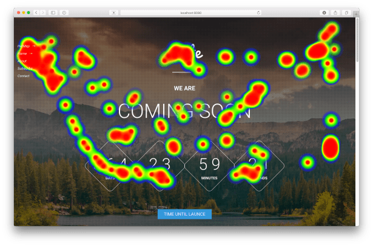Click the reader icon left of address bar
Image resolution: width=373 pixels, height=246 pixels.
pos(113,12)
